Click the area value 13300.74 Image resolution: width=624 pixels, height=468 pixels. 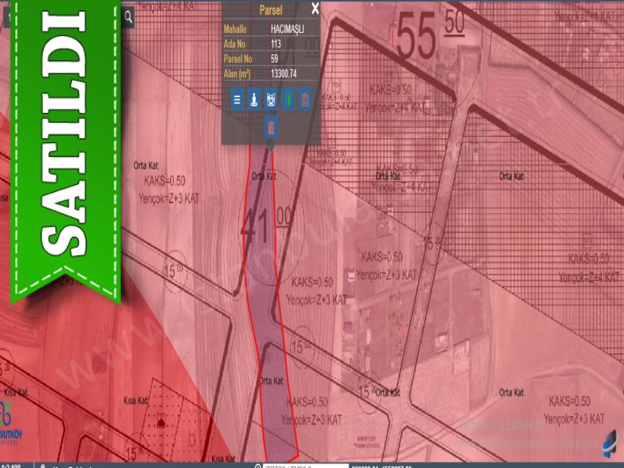coord(283,73)
